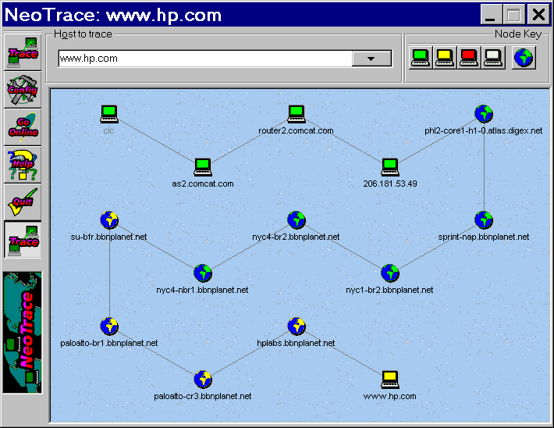Click the 'nyc1-br2.bbnplanet.net' label
Image resolution: width=554 pixels, height=428 pixels.
coord(389,290)
